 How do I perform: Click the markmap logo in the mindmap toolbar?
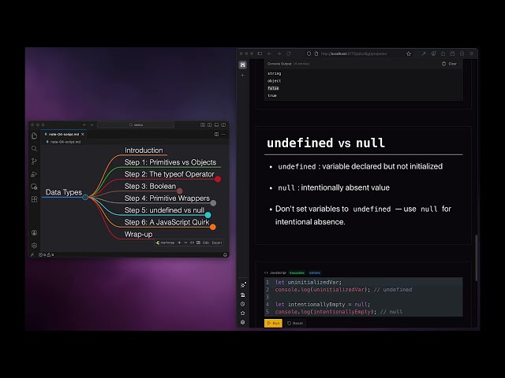pos(158,243)
